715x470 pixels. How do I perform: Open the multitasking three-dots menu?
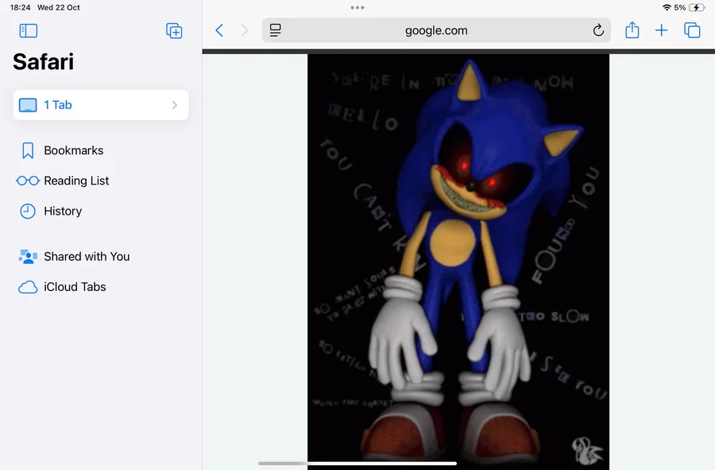(x=357, y=7)
